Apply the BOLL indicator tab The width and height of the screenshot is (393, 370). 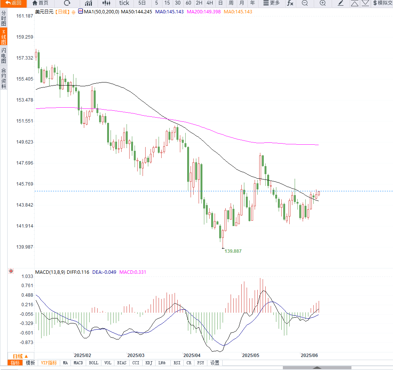[93, 363]
